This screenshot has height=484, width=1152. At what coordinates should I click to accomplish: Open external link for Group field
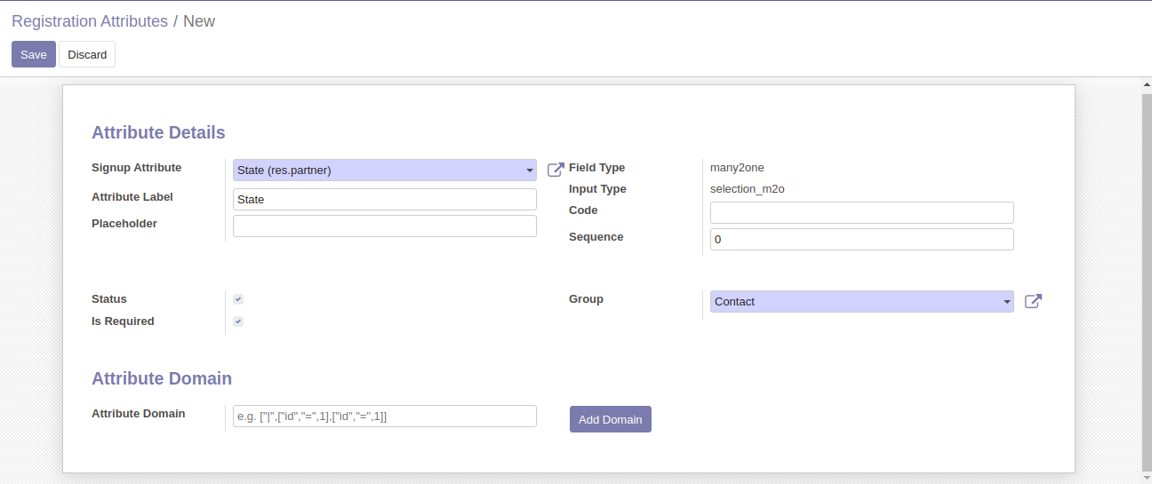coord(1033,301)
